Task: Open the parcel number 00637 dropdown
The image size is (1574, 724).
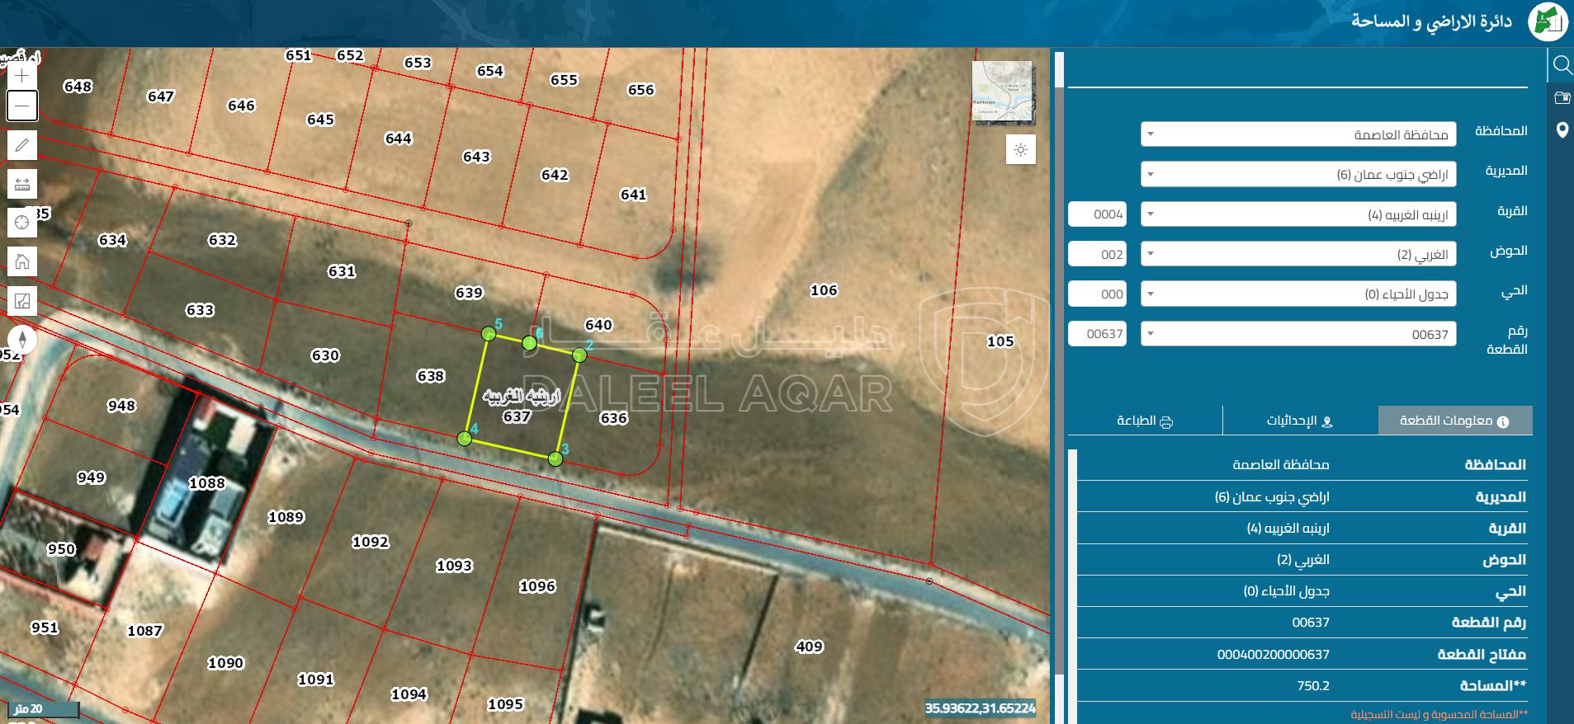Action: tap(1298, 334)
